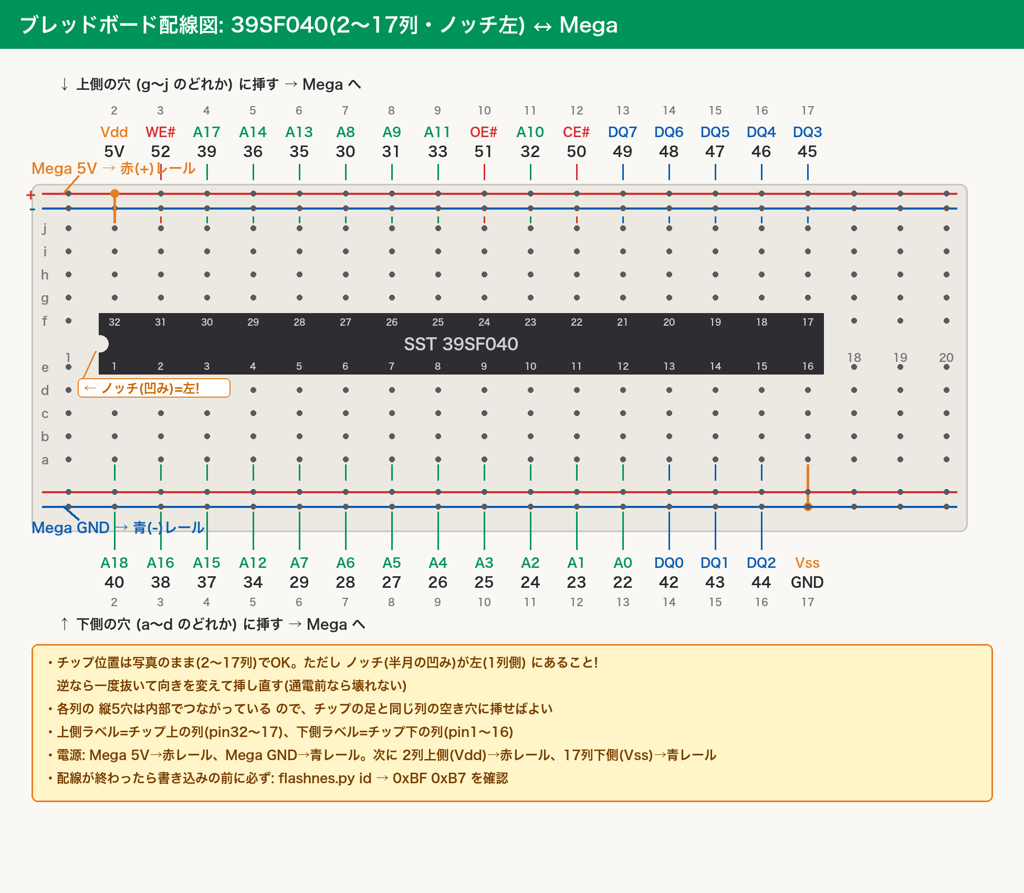Screen dimensions: 1024x893
Task: Click the orange 'Vdd' pin label
Action: [114, 132]
